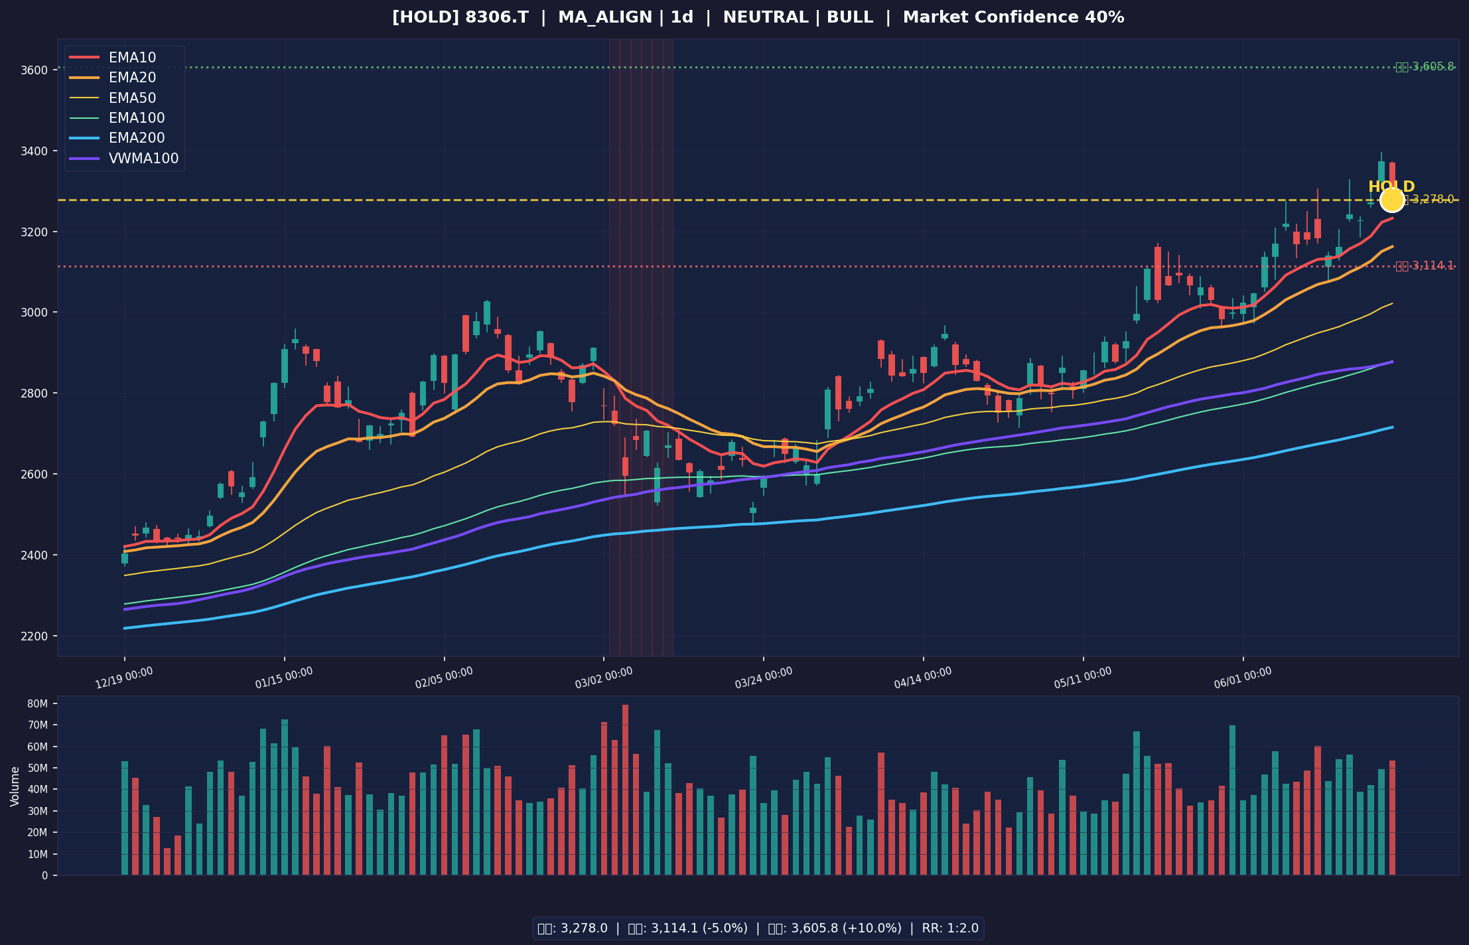This screenshot has height=945, width=1469.
Task: Click the bottom summary box showing RR: 1:2.0
Action: tap(758, 928)
